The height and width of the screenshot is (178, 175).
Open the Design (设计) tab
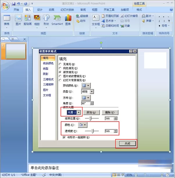pos(40,10)
